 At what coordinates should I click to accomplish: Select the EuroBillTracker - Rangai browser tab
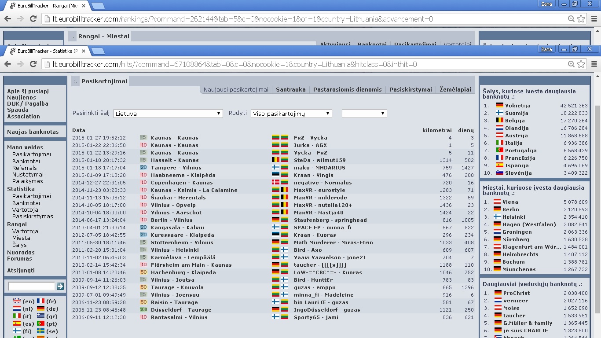(x=47, y=6)
